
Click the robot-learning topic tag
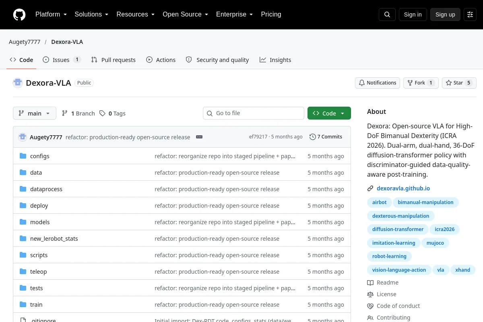pyautogui.click(x=389, y=256)
